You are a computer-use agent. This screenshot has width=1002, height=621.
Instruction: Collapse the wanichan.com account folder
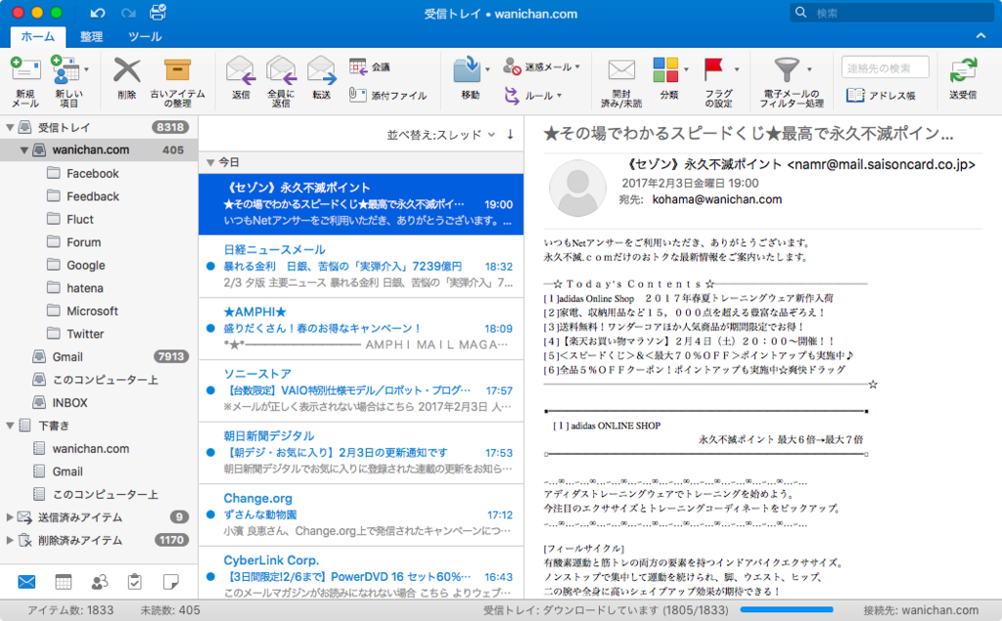click(x=23, y=151)
